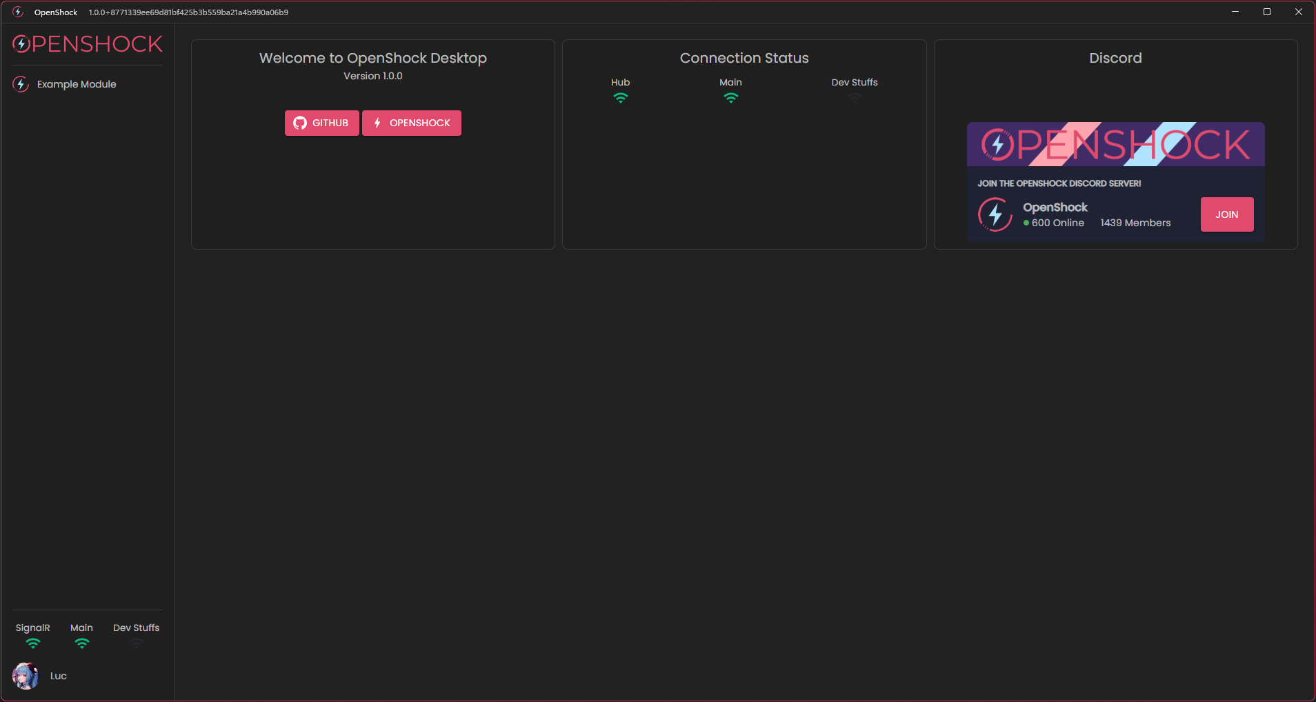Click the 1439 Members count
The height and width of the screenshot is (702, 1316).
pos(1136,223)
